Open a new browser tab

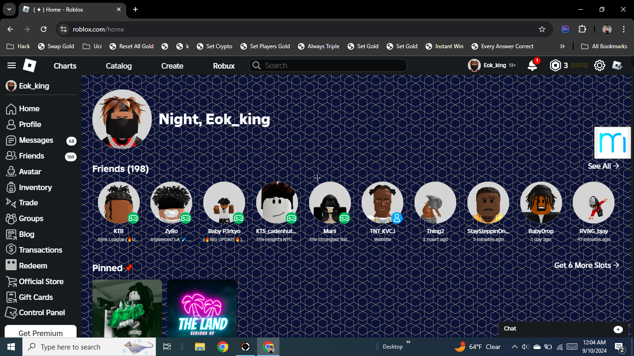[136, 9]
